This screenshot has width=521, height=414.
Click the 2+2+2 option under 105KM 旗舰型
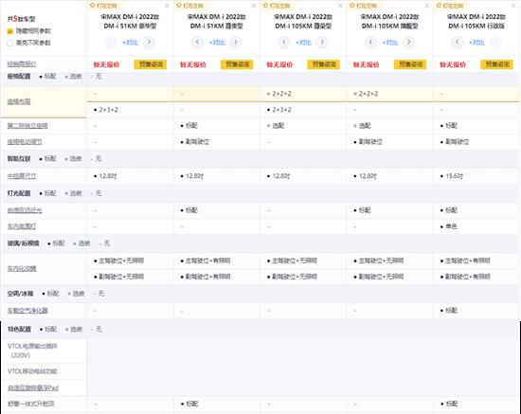[368, 94]
